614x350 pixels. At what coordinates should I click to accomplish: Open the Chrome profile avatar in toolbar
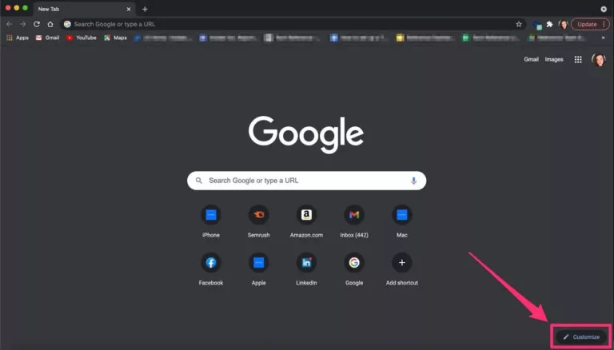click(x=563, y=24)
